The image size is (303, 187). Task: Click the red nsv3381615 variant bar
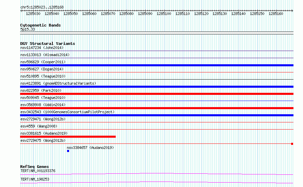click(68, 137)
